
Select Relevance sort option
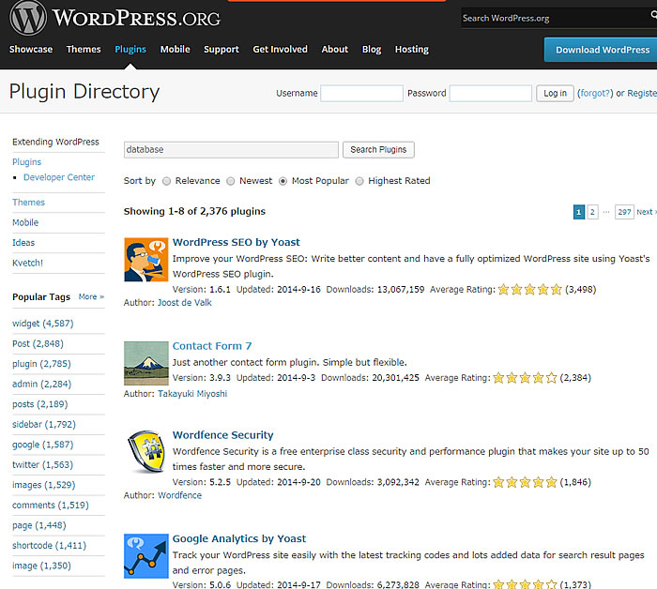tap(166, 181)
